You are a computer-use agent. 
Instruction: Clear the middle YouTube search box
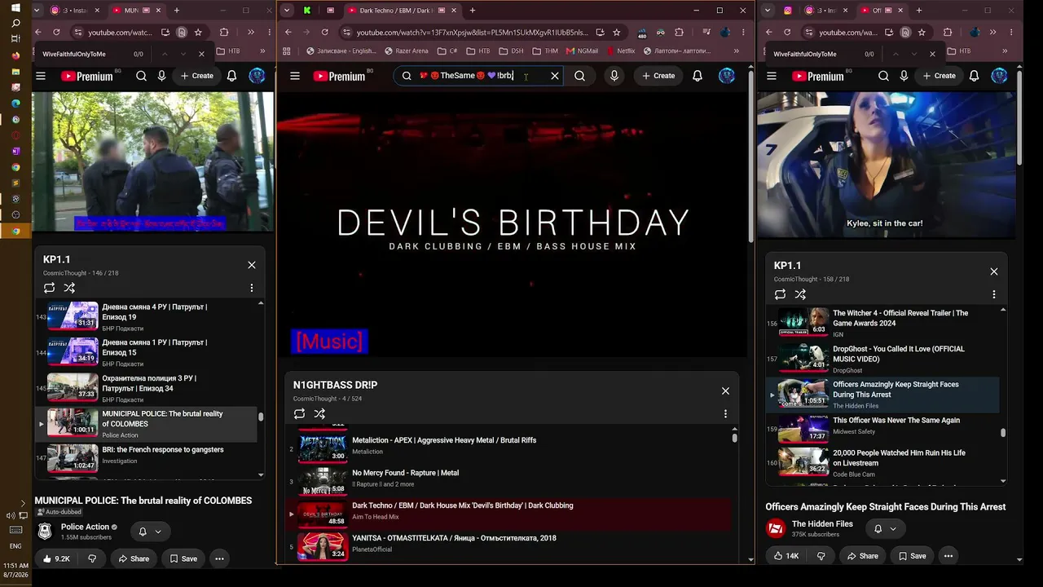click(555, 76)
